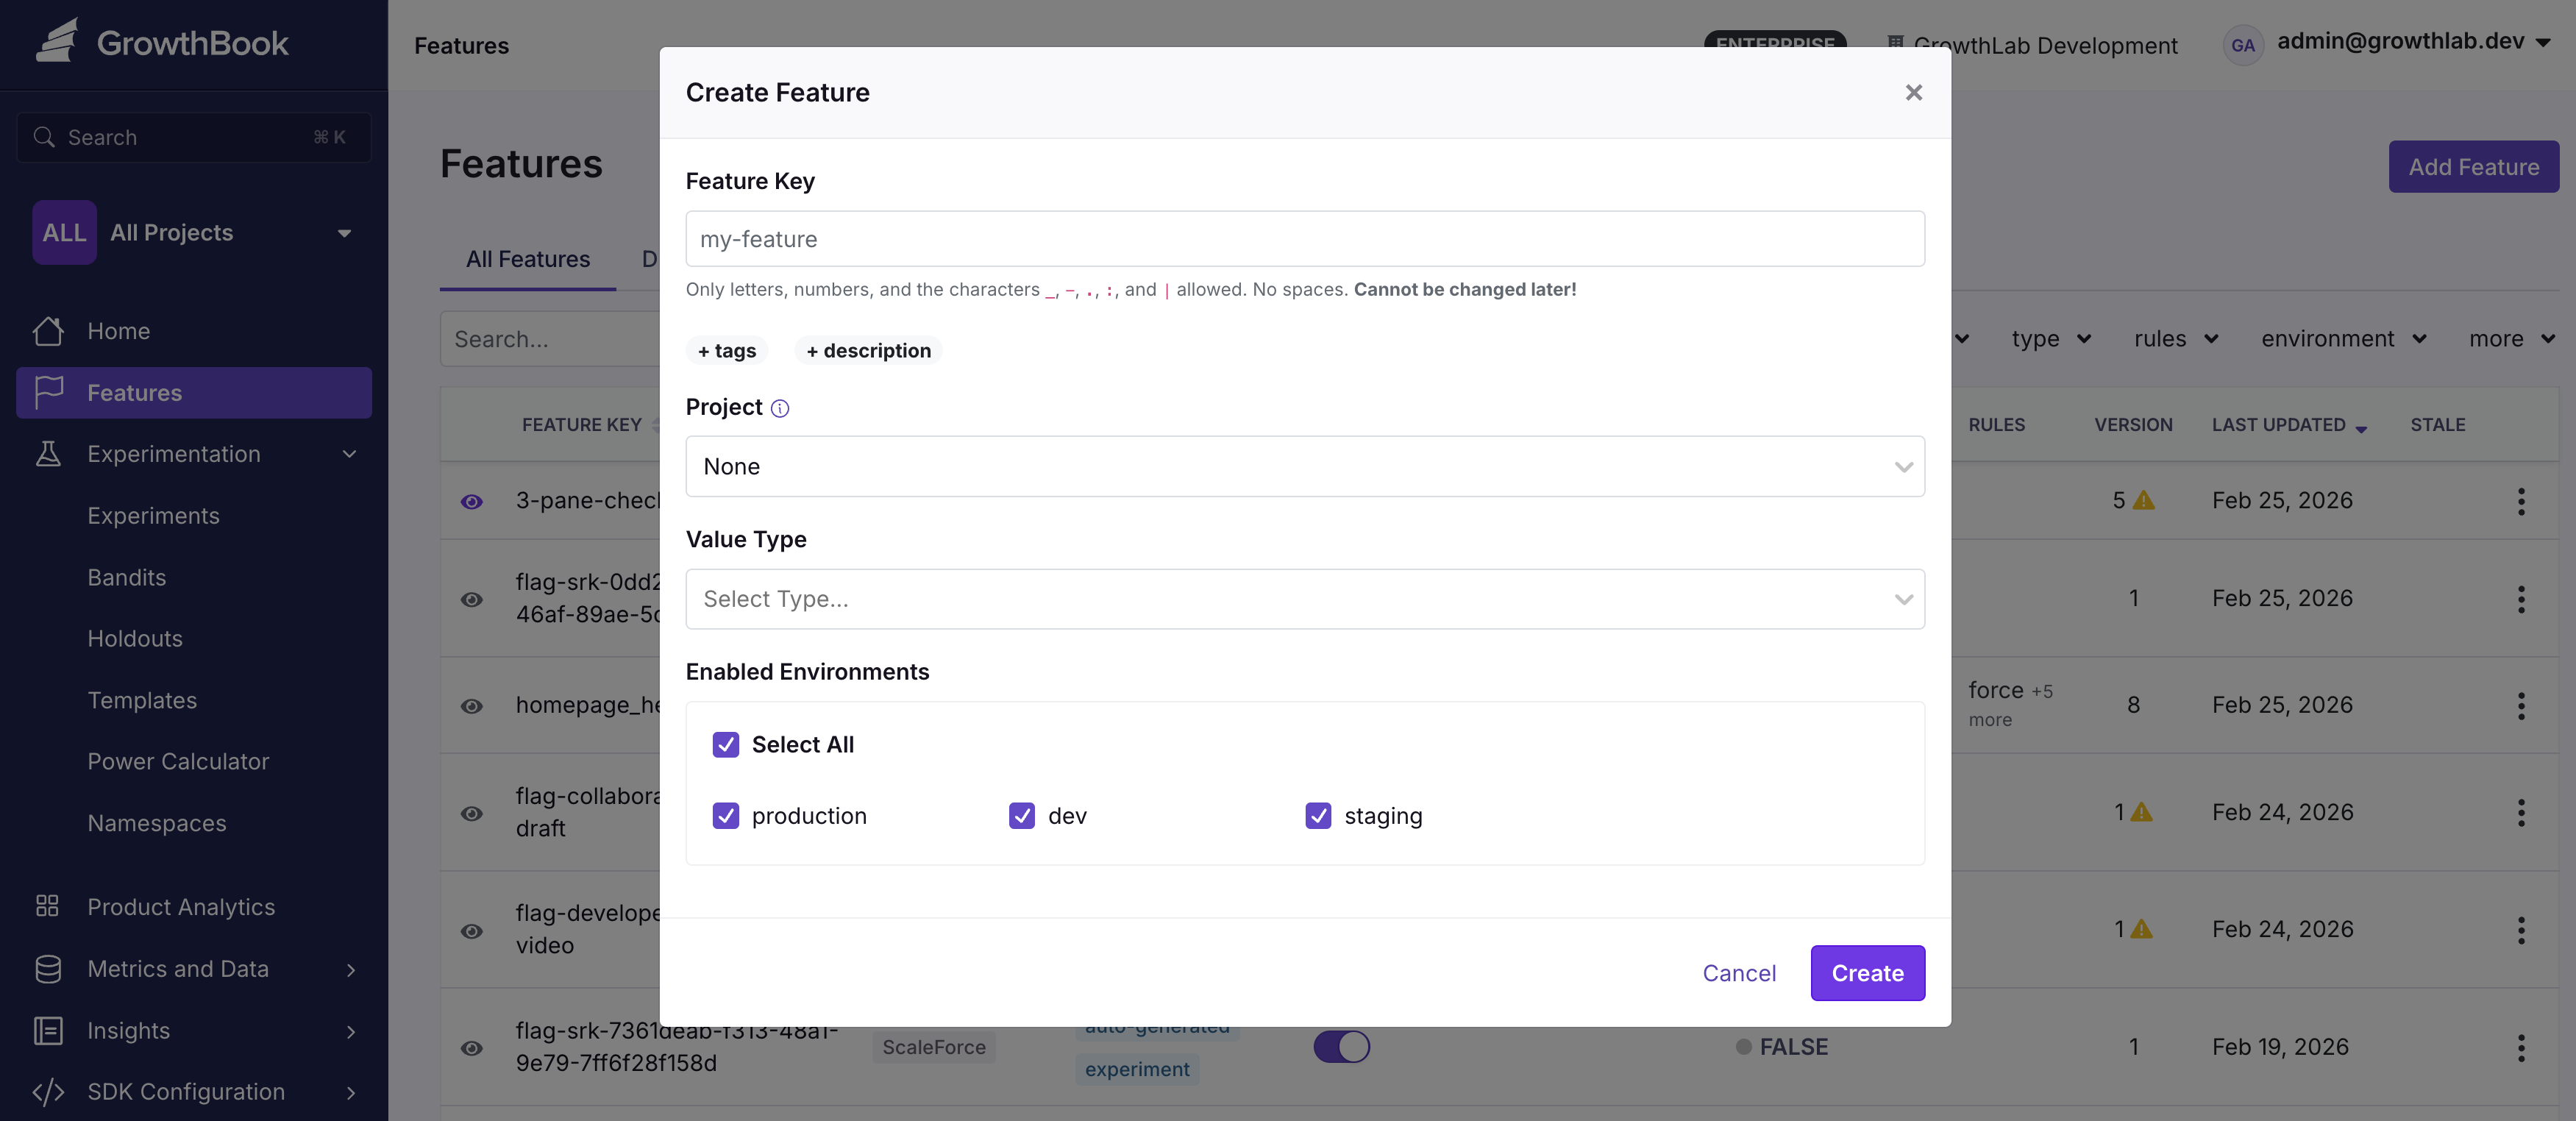The width and height of the screenshot is (2576, 1121).
Task: Select the Home sidebar icon
Action: point(48,331)
